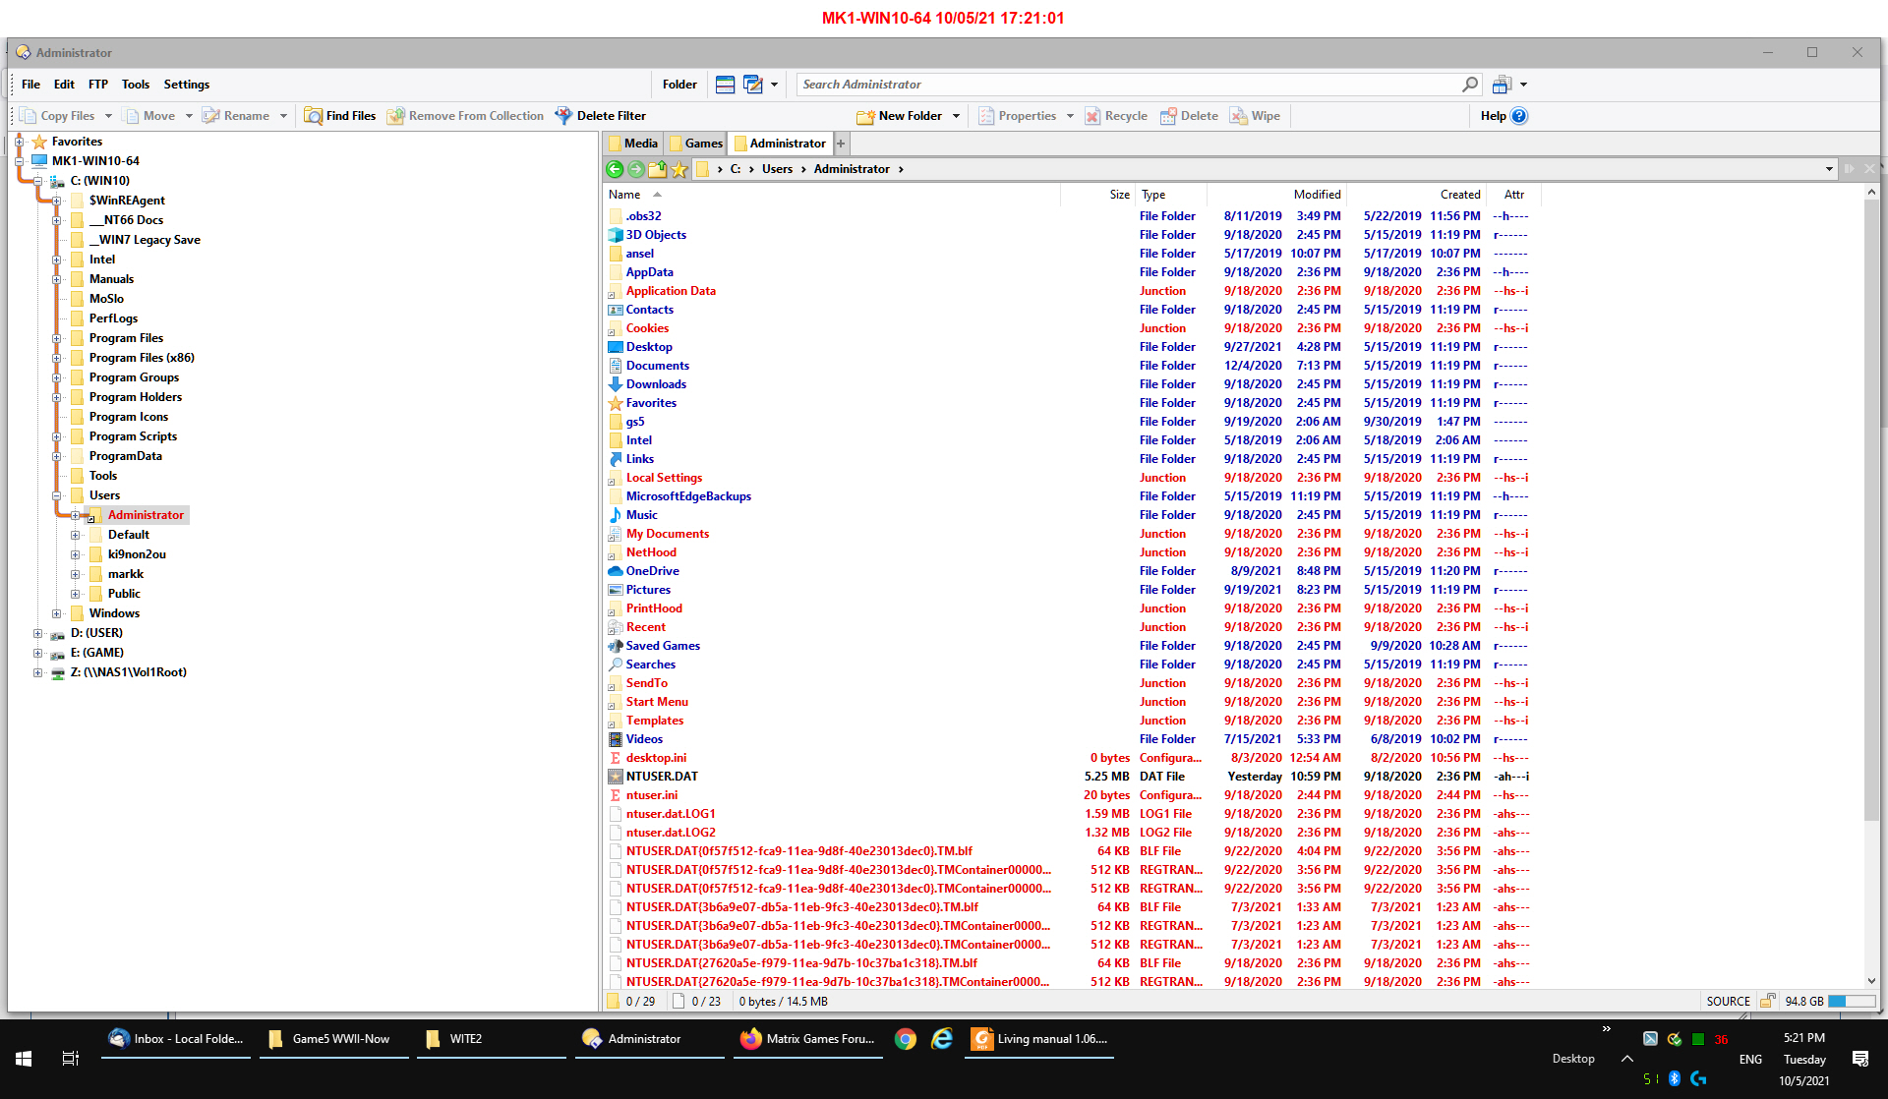Image resolution: width=1888 pixels, height=1099 pixels.
Task: Click the Recycle toolbar icon
Action: click(x=1092, y=116)
